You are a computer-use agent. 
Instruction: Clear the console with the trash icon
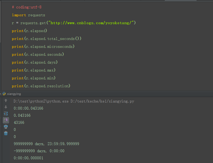(x=6, y=133)
